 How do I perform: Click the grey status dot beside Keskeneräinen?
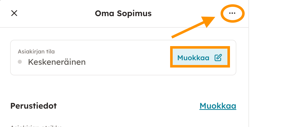(x=20, y=62)
